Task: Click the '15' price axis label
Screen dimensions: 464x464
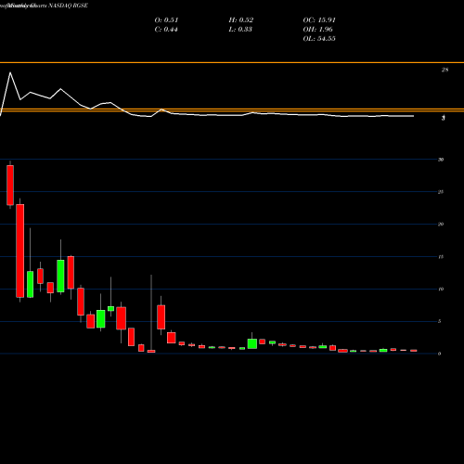Action: point(441,257)
